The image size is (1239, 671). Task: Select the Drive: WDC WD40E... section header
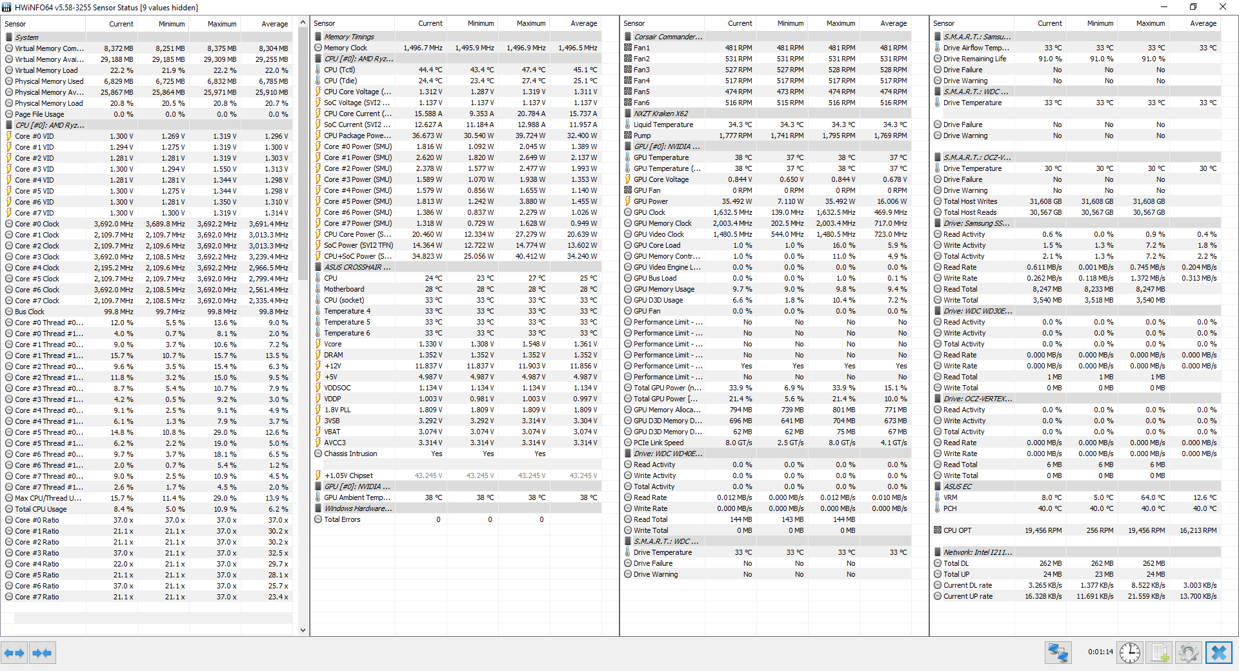pos(767,454)
